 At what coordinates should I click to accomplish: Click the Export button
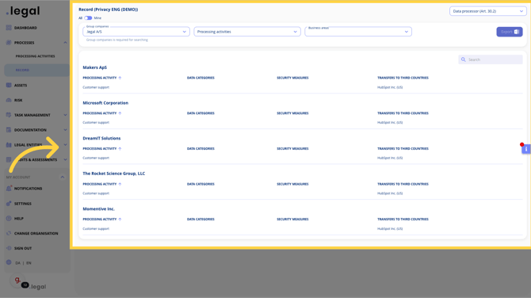pos(510,32)
